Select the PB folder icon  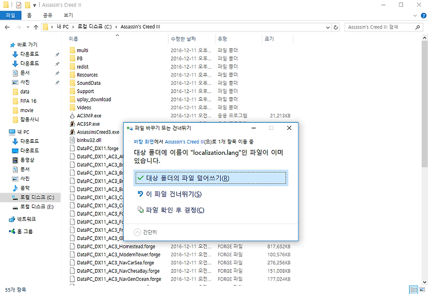pyautogui.click(x=73, y=58)
